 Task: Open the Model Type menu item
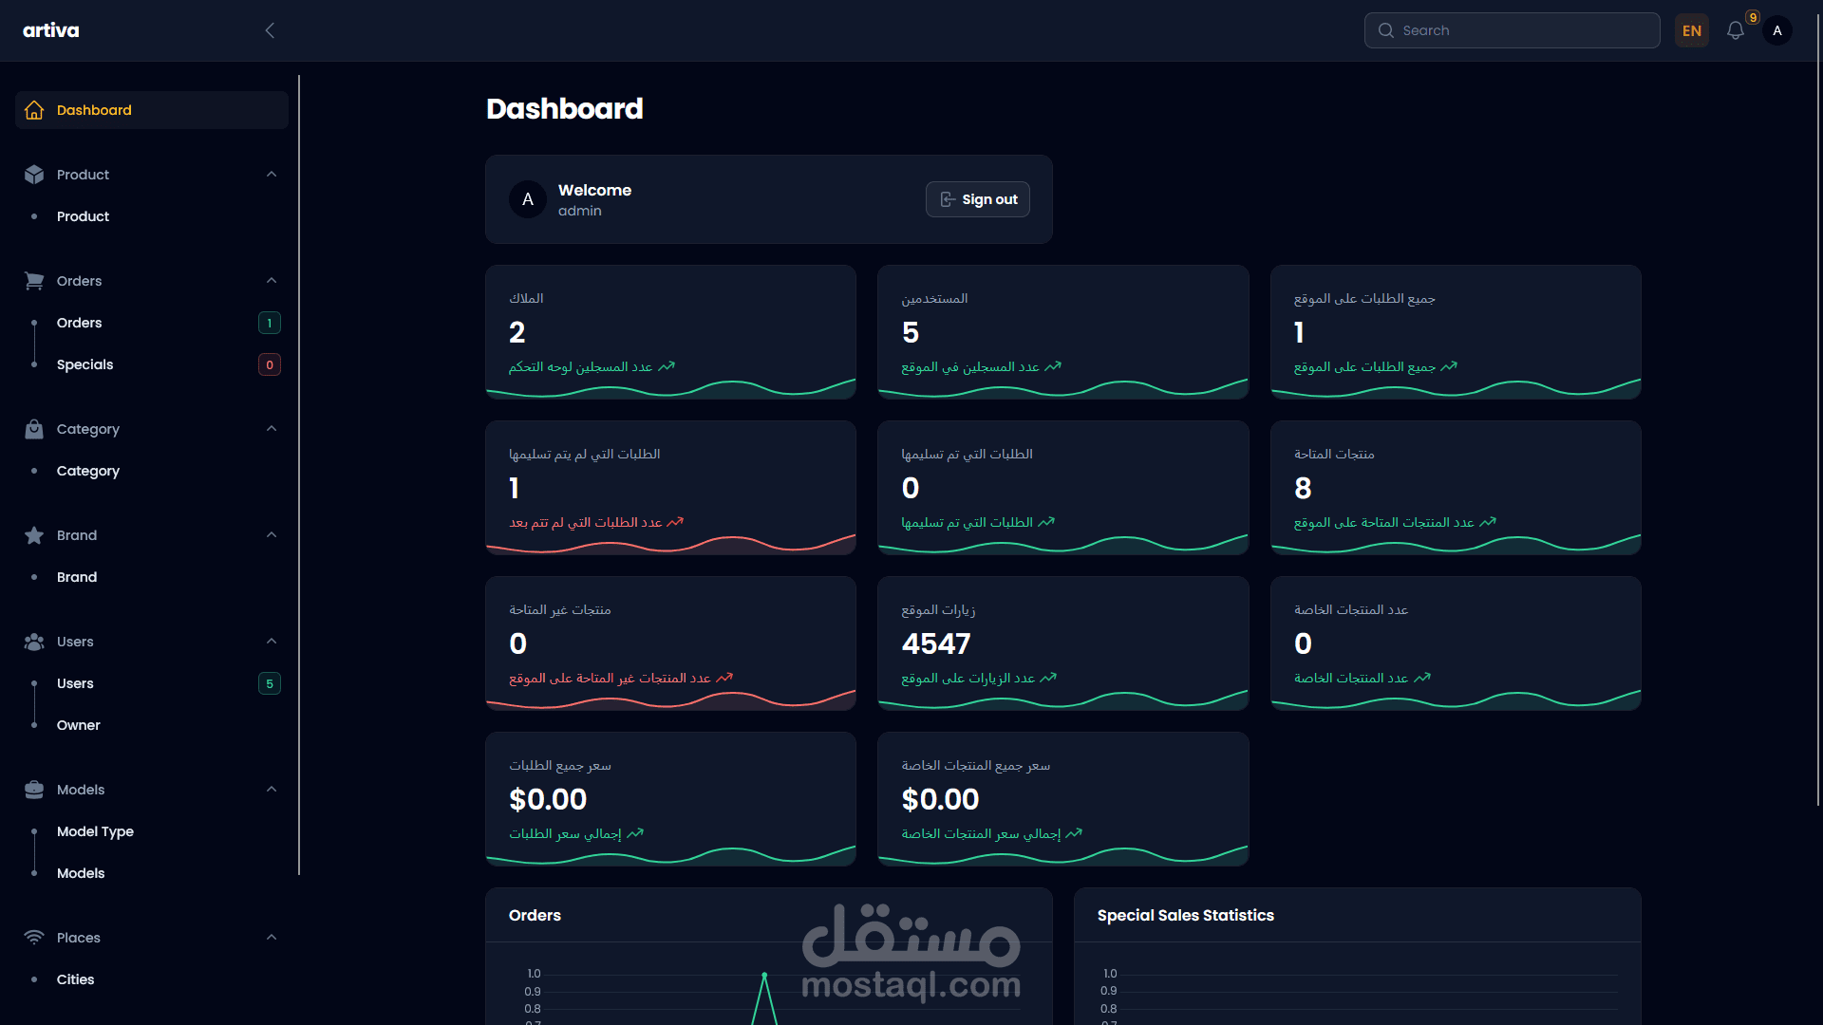click(x=95, y=831)
